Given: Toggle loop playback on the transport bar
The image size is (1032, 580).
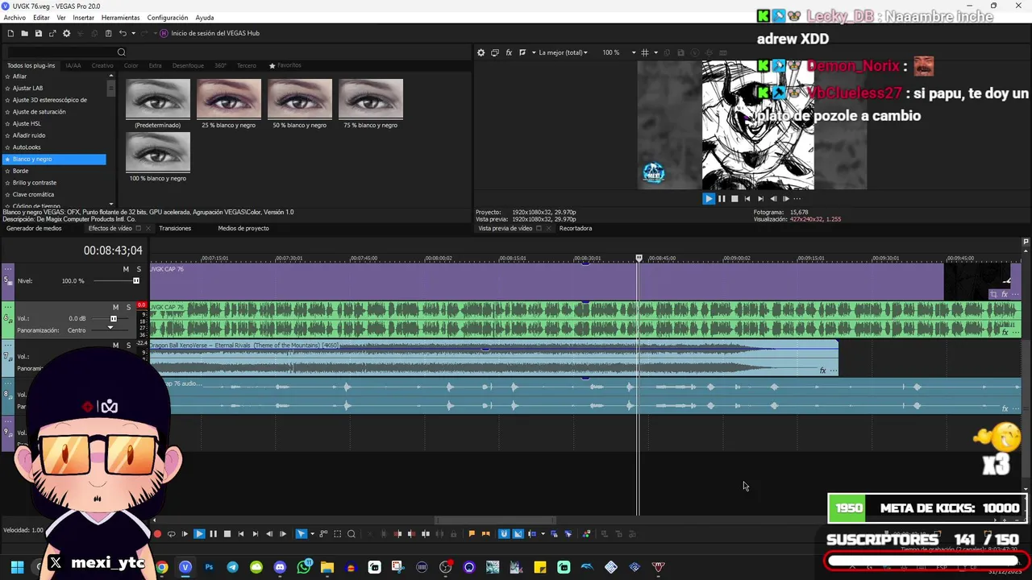Looking at the screenshot, I should point(171,533).
